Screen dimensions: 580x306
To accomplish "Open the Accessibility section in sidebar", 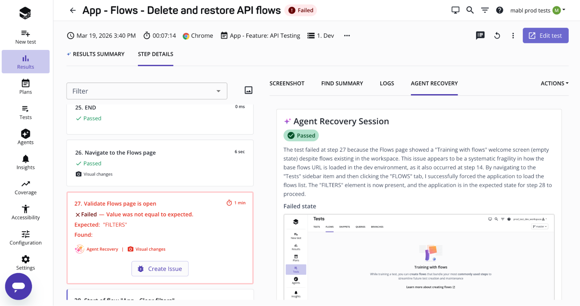I will coord(26,212).
